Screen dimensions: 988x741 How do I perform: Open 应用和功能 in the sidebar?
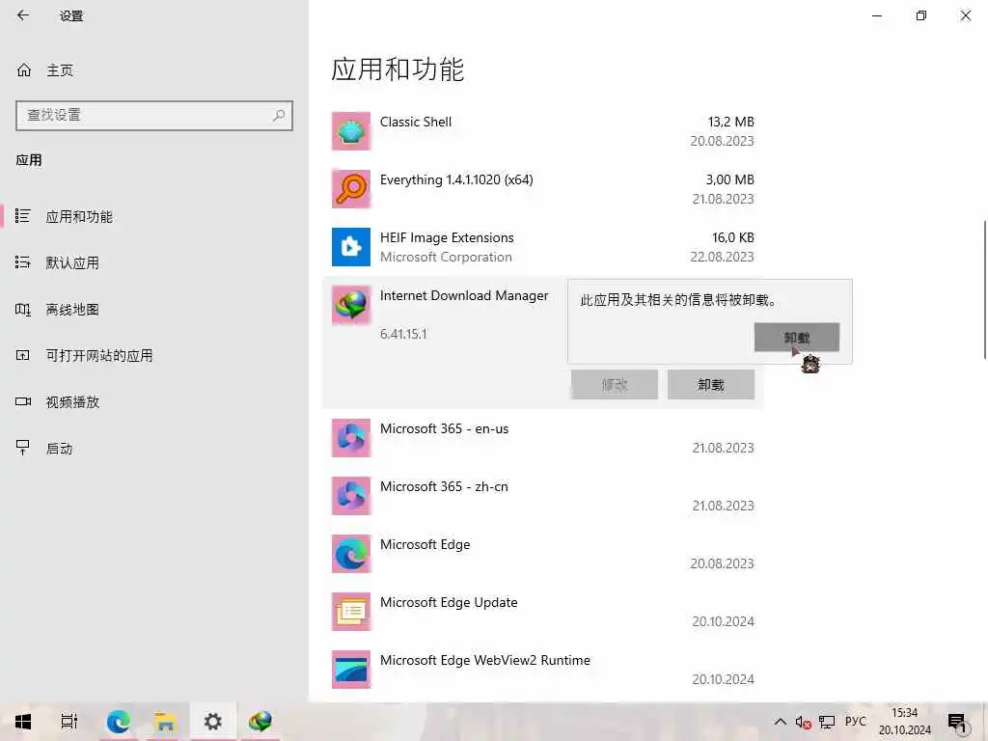click(x=153, y=217)
